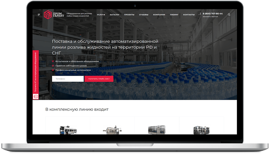Click the red icon below the side tab
This screenshot has height=154, width=270.
pyautogui.click(x=36, y=96)
